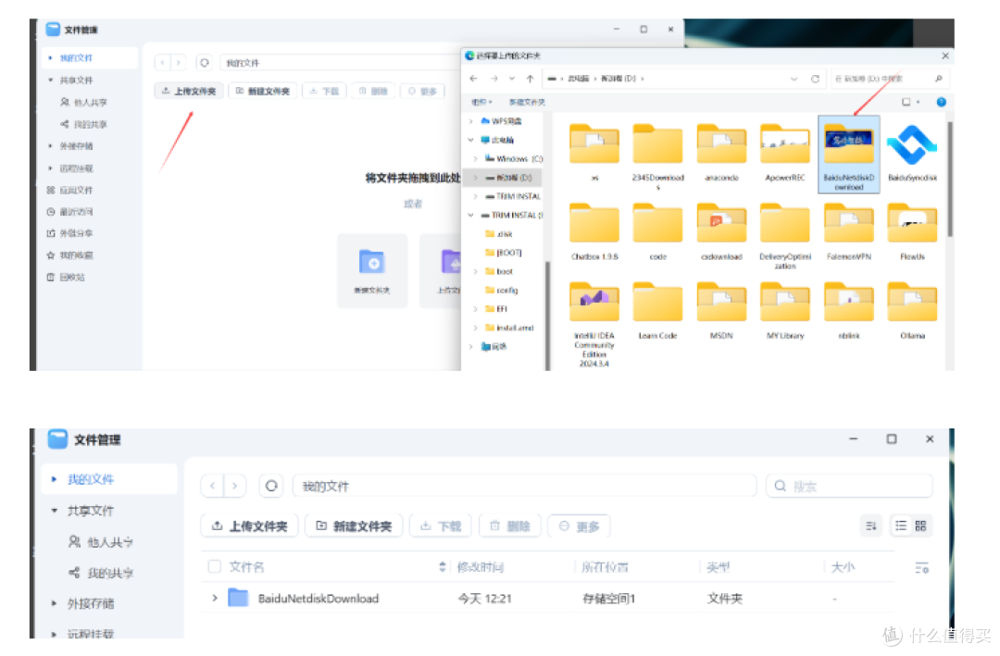Refresh the folder picker dialog address bar
Screen dimensions: 1000x656
click(x=815, y=79)
